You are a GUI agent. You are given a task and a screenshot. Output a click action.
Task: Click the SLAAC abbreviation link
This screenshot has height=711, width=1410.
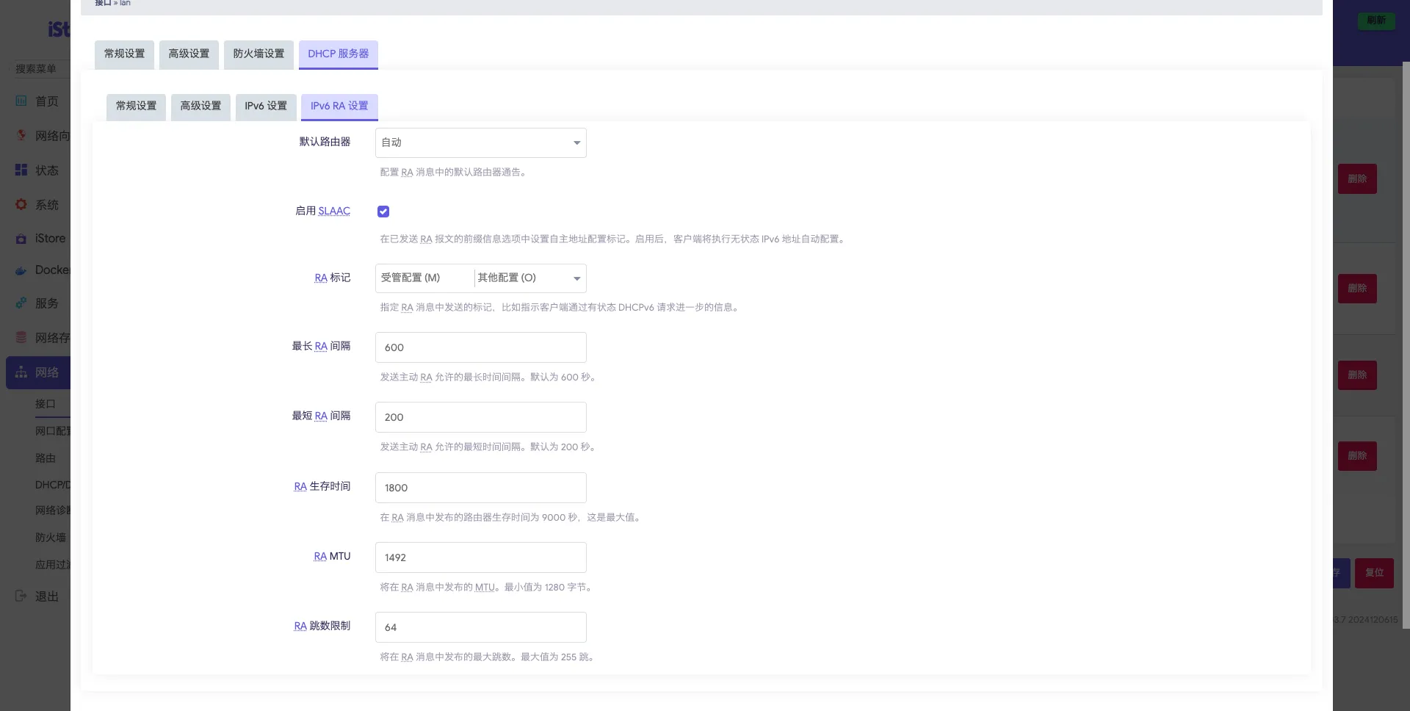(334, 212)
